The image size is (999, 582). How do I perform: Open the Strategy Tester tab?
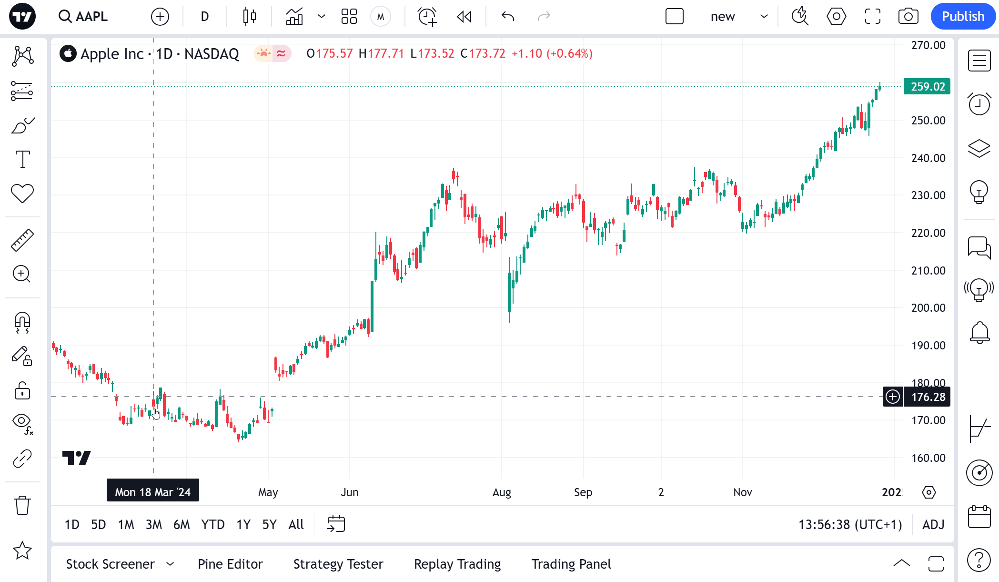(x=338, y=564)
